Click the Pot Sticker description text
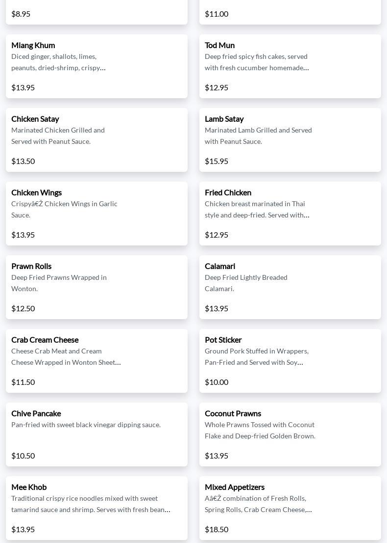This screenshot has width=387, height=543. 257,357
